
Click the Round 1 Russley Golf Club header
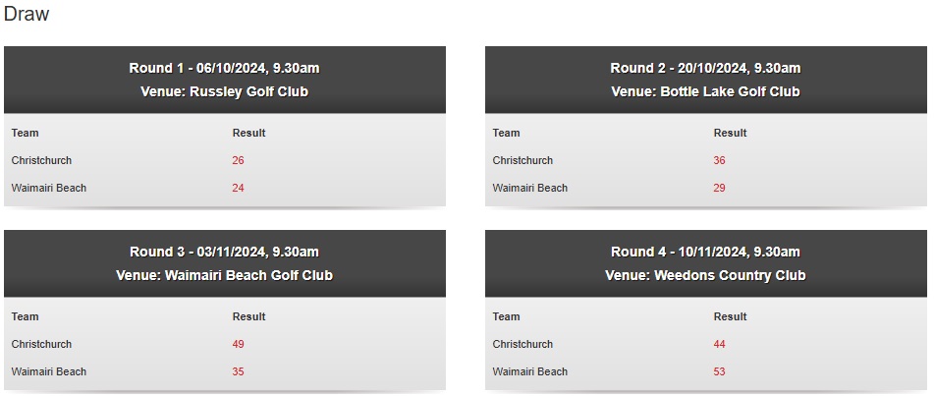(x=225, y=80)
